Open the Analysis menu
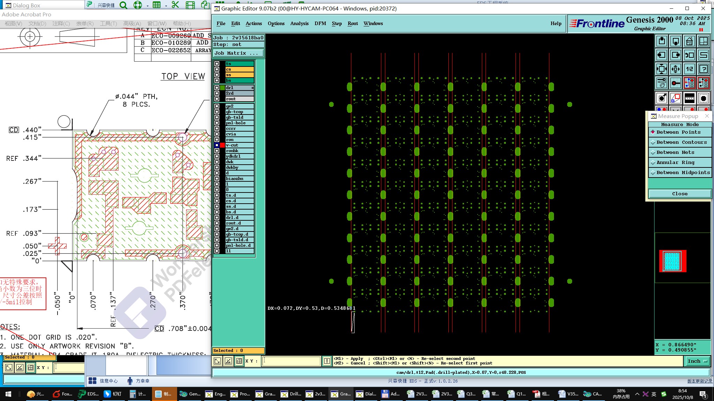The height and width of the screenshot is (401, 714). (299, 24)
